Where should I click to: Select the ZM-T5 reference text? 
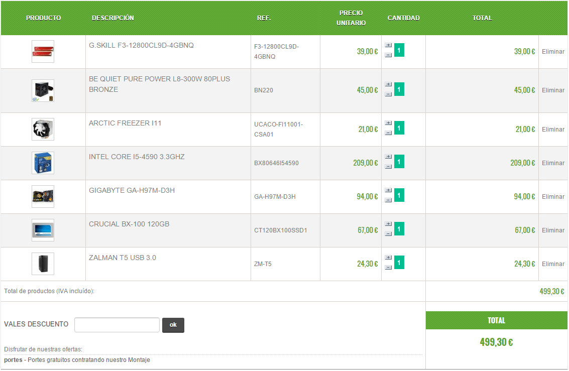pos(263,264)
